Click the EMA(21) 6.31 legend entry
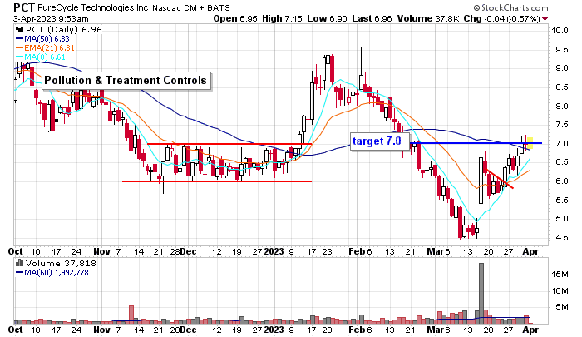 pos(45,48)
